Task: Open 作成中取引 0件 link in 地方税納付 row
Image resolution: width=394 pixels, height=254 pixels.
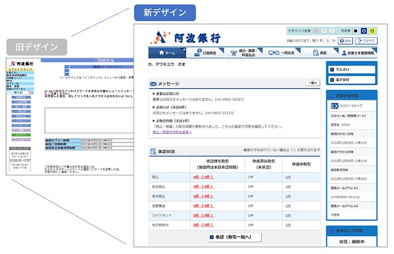Action: click(x=288, y=225)
